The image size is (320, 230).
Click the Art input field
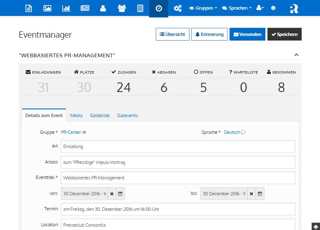pos(178,146)
